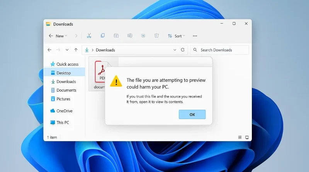Click the Cut scissors icon in toolbar
Screen dimensions: 309x172
(x=89, y=36)
